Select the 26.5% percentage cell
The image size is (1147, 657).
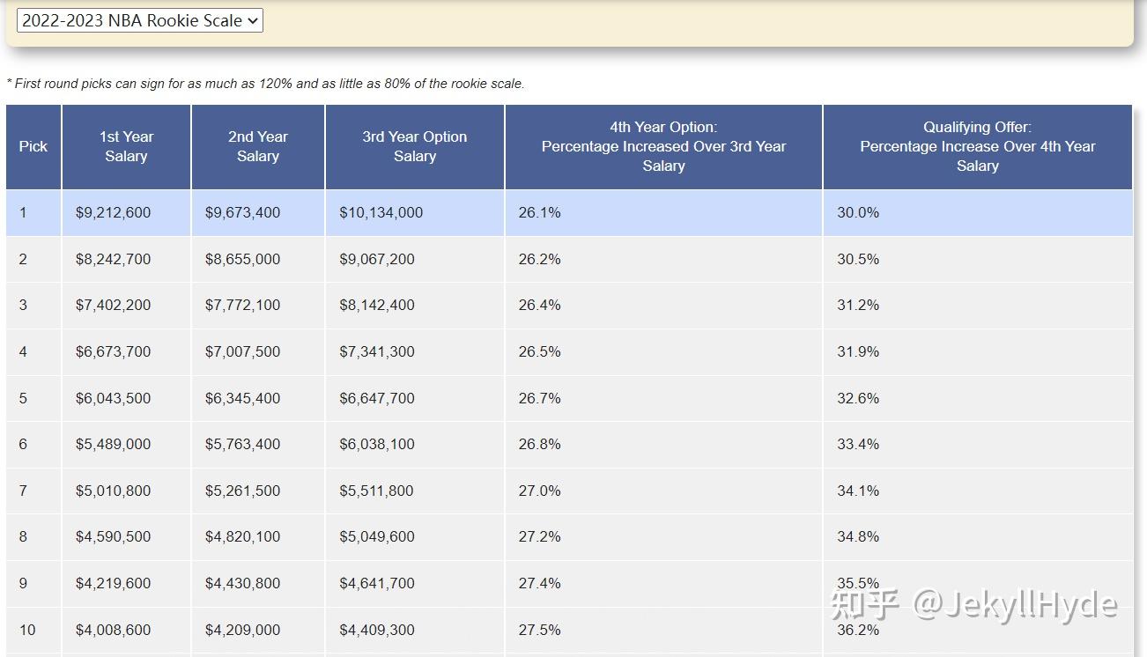click(663, 351)
